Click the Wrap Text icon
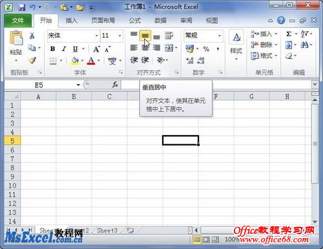 [x=169, y=36]
